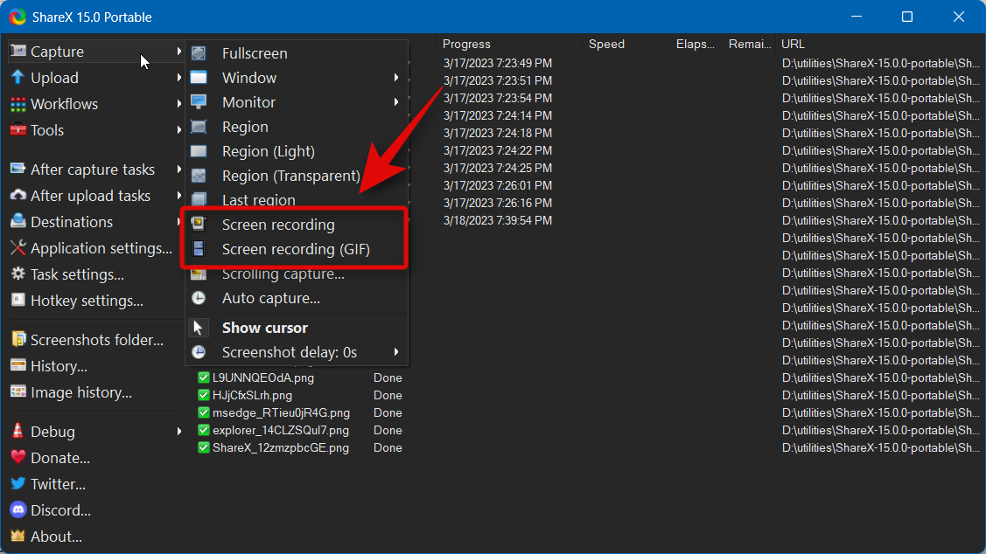The image size is (986, 554).
Task: Click the Tools toolbox icon
Action: pyautogui.click(x=17, y=130)
